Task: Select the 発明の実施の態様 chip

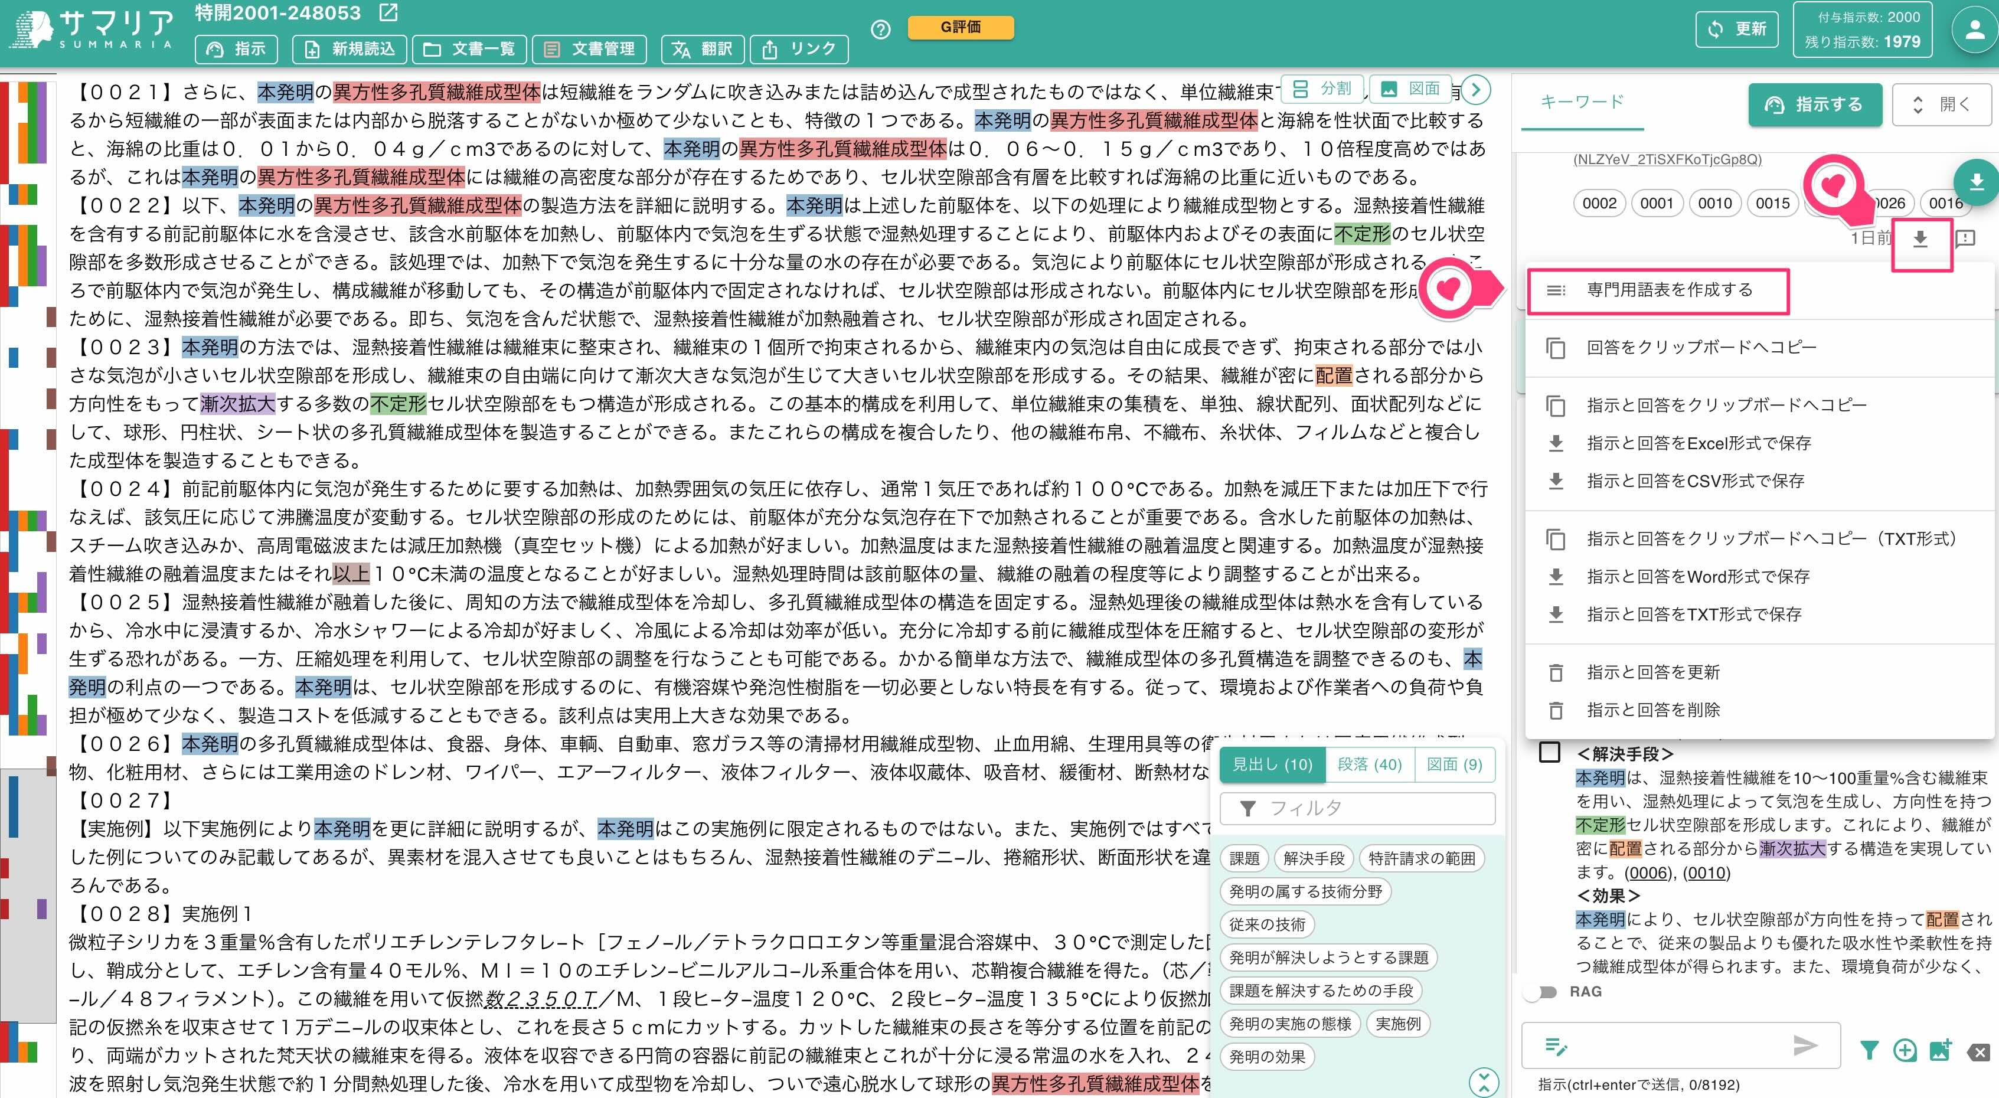Action: coord(1291,1024)
